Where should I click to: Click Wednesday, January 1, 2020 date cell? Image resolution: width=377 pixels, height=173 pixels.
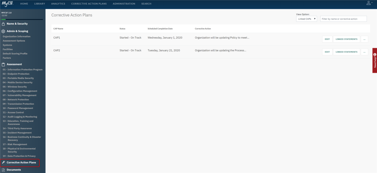point(165,38)
